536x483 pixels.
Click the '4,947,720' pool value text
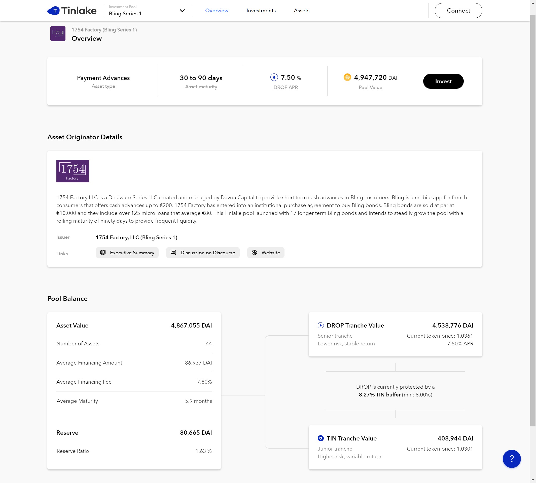pyautogui.click(x=370, y=77)
